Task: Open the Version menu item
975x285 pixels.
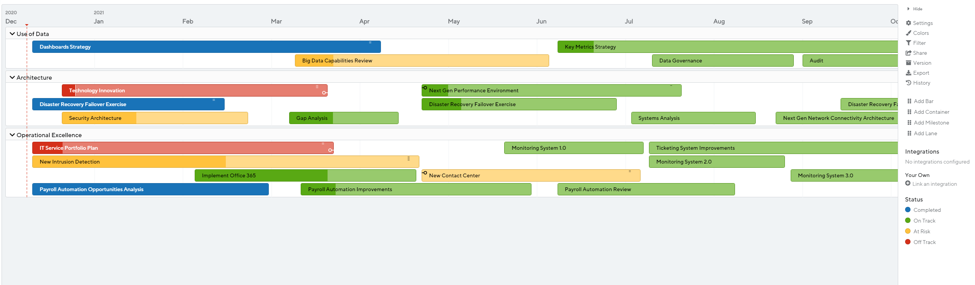Action: (x=922, y=63)
